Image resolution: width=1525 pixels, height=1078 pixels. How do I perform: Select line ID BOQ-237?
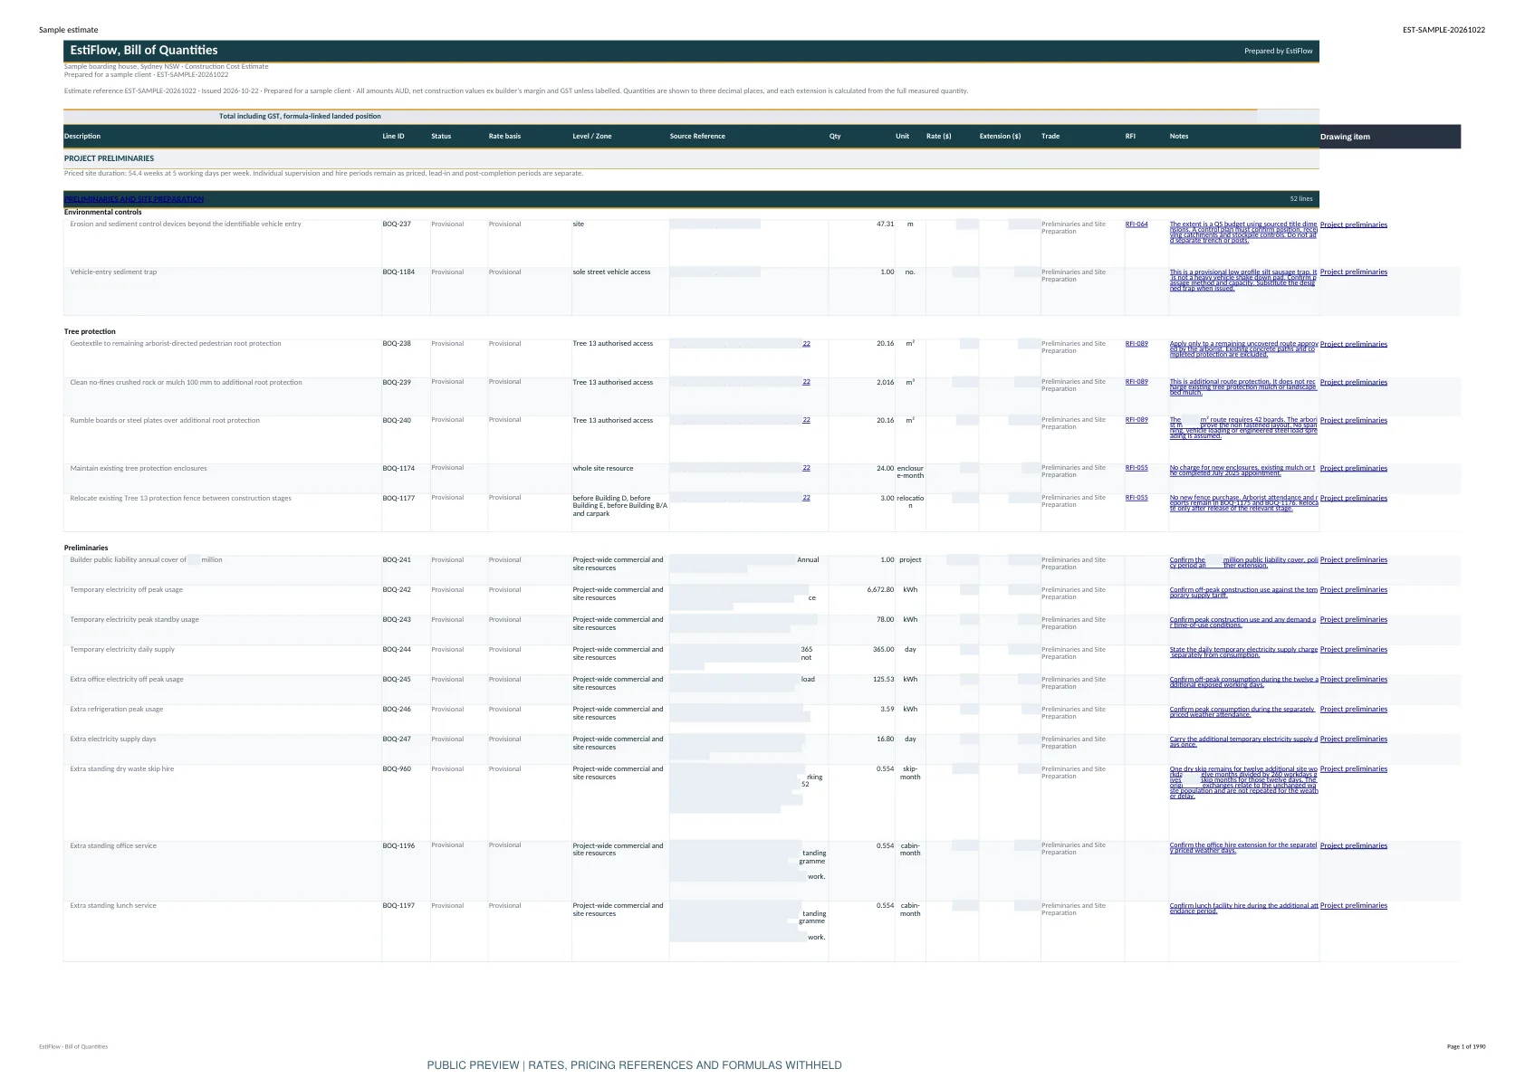pyautogui.click(x=397, y=224)
